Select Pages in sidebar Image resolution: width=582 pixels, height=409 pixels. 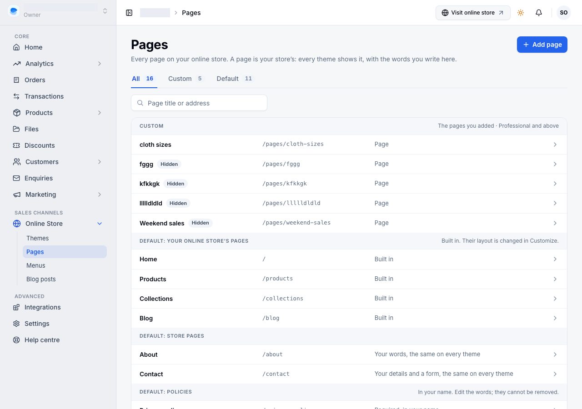tap(65, 252)
